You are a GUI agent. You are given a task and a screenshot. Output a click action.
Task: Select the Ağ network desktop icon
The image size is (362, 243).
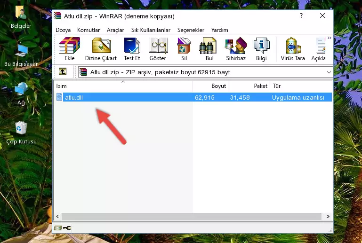(21, 94)
